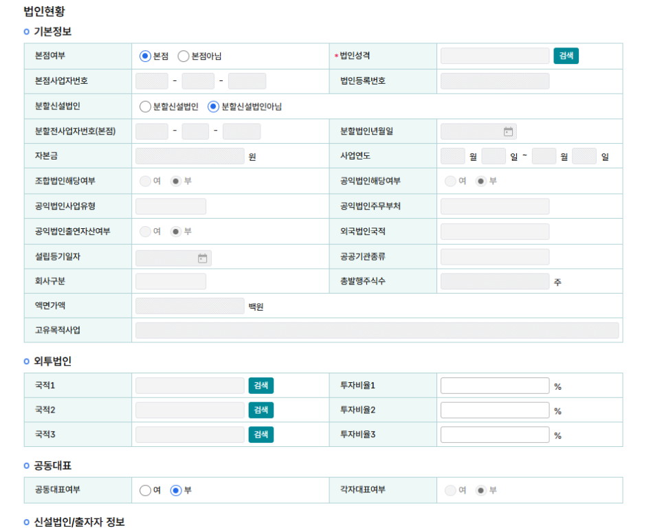This screenshot has height=528, width=664.
Task: Select 여 for 조합법인해당여부
Action: pos(145,181)
